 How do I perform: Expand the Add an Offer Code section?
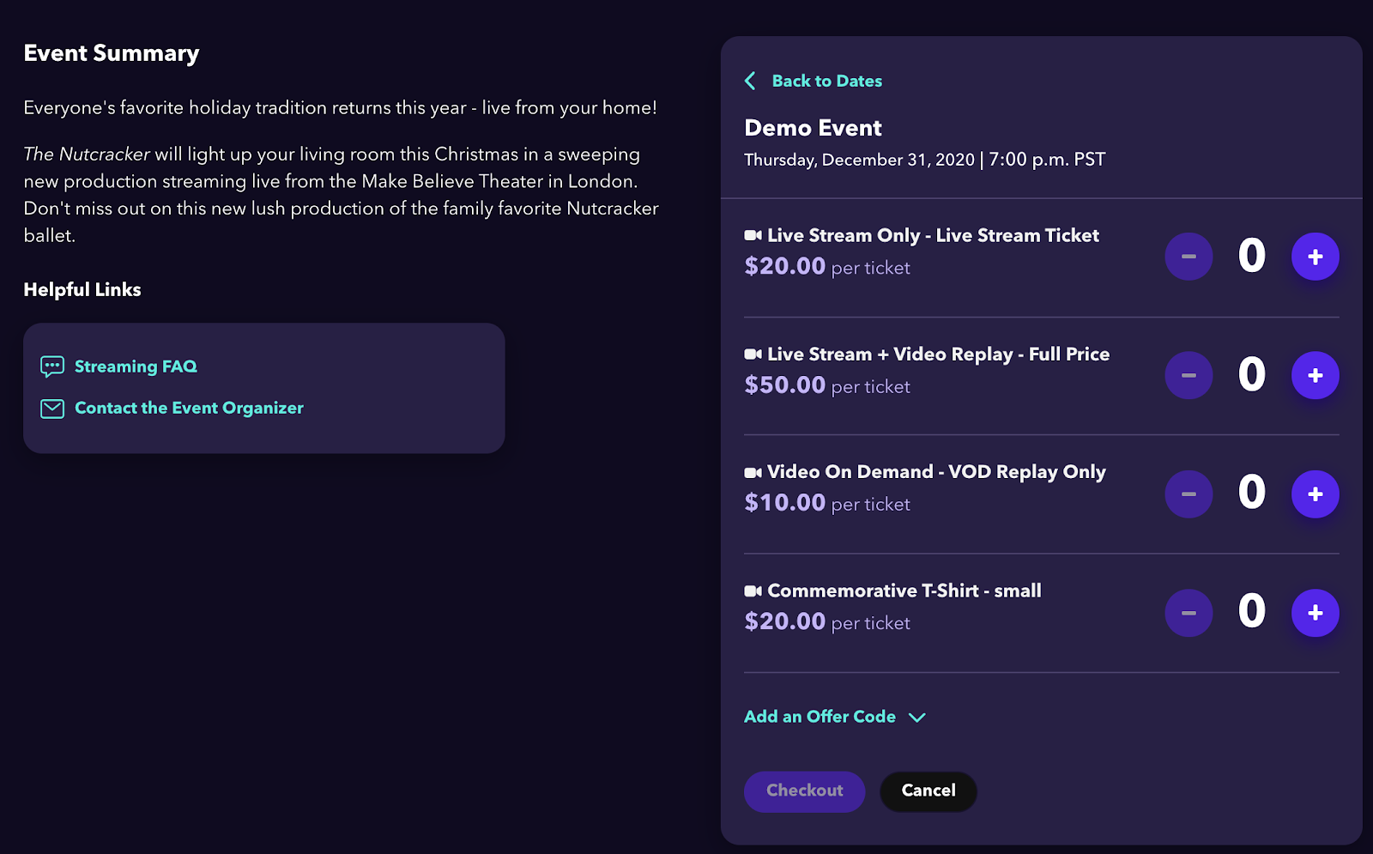pos(820,717)
